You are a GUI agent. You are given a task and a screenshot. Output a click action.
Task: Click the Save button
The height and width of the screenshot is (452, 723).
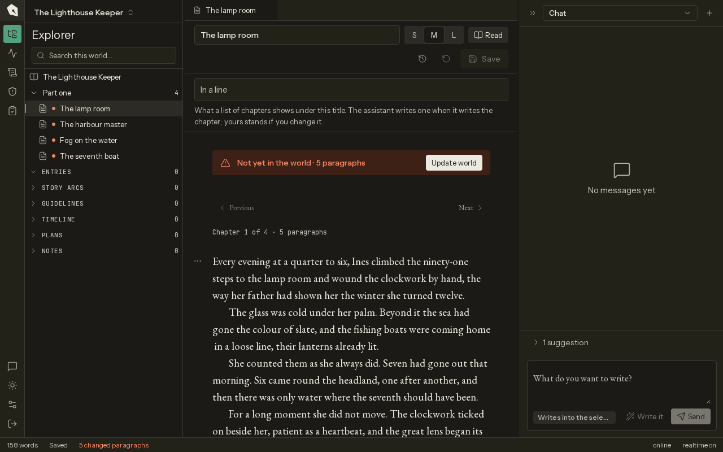pyautogui.click(x=484, y=59)
